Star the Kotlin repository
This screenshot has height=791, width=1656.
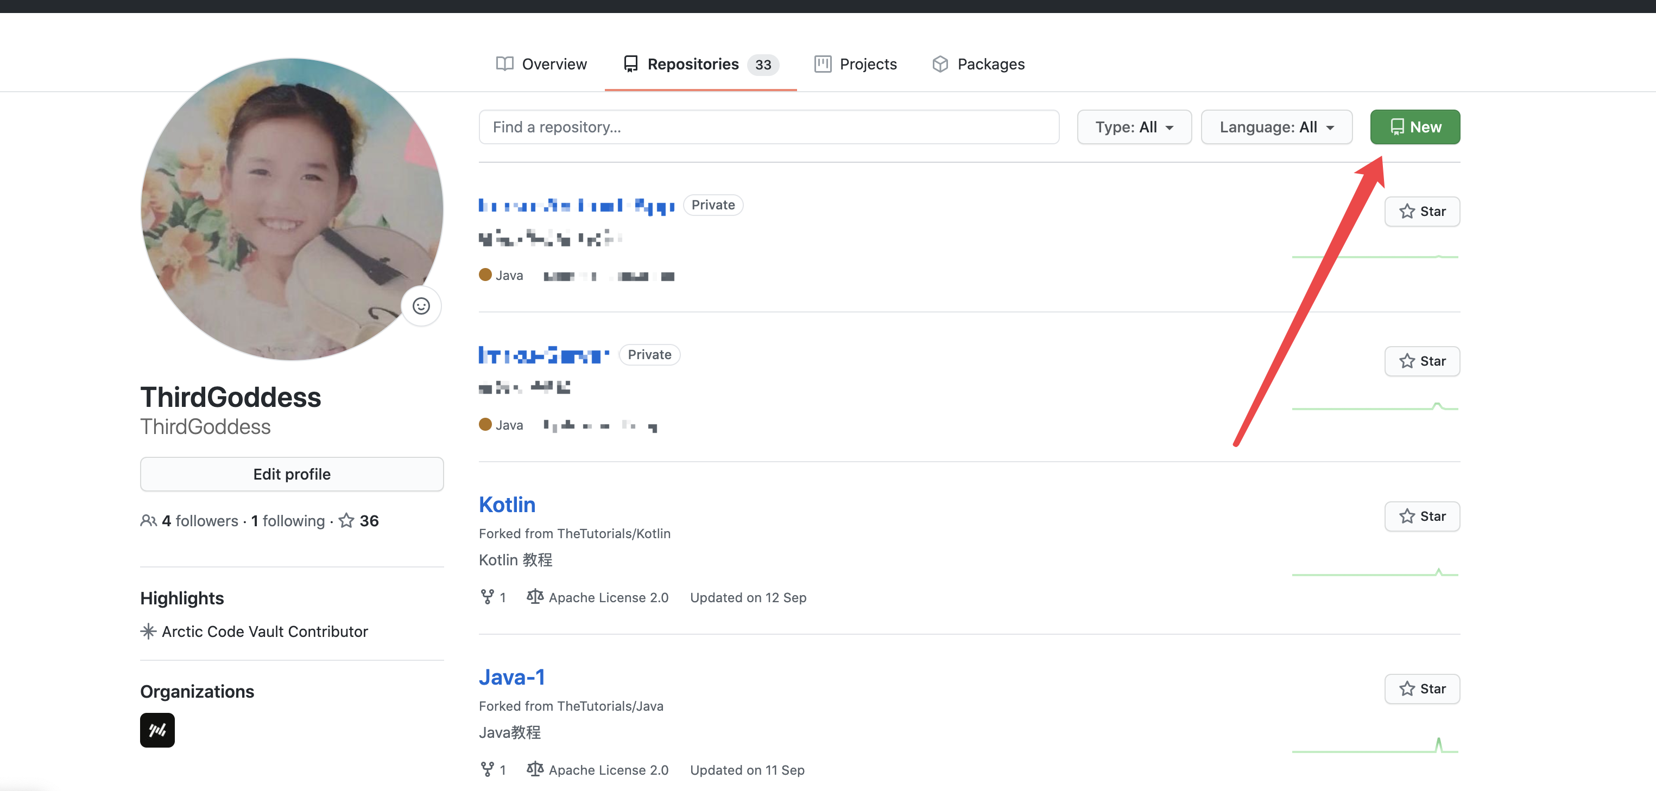(1421, 516)
